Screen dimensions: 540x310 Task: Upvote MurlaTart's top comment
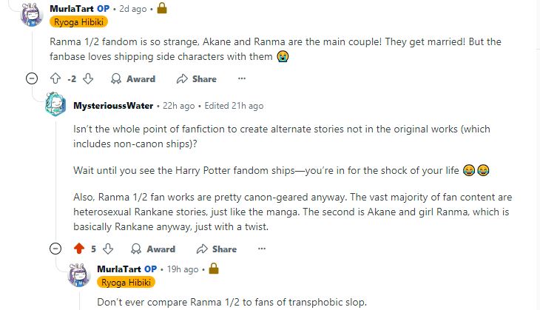(x=55, y=78)
